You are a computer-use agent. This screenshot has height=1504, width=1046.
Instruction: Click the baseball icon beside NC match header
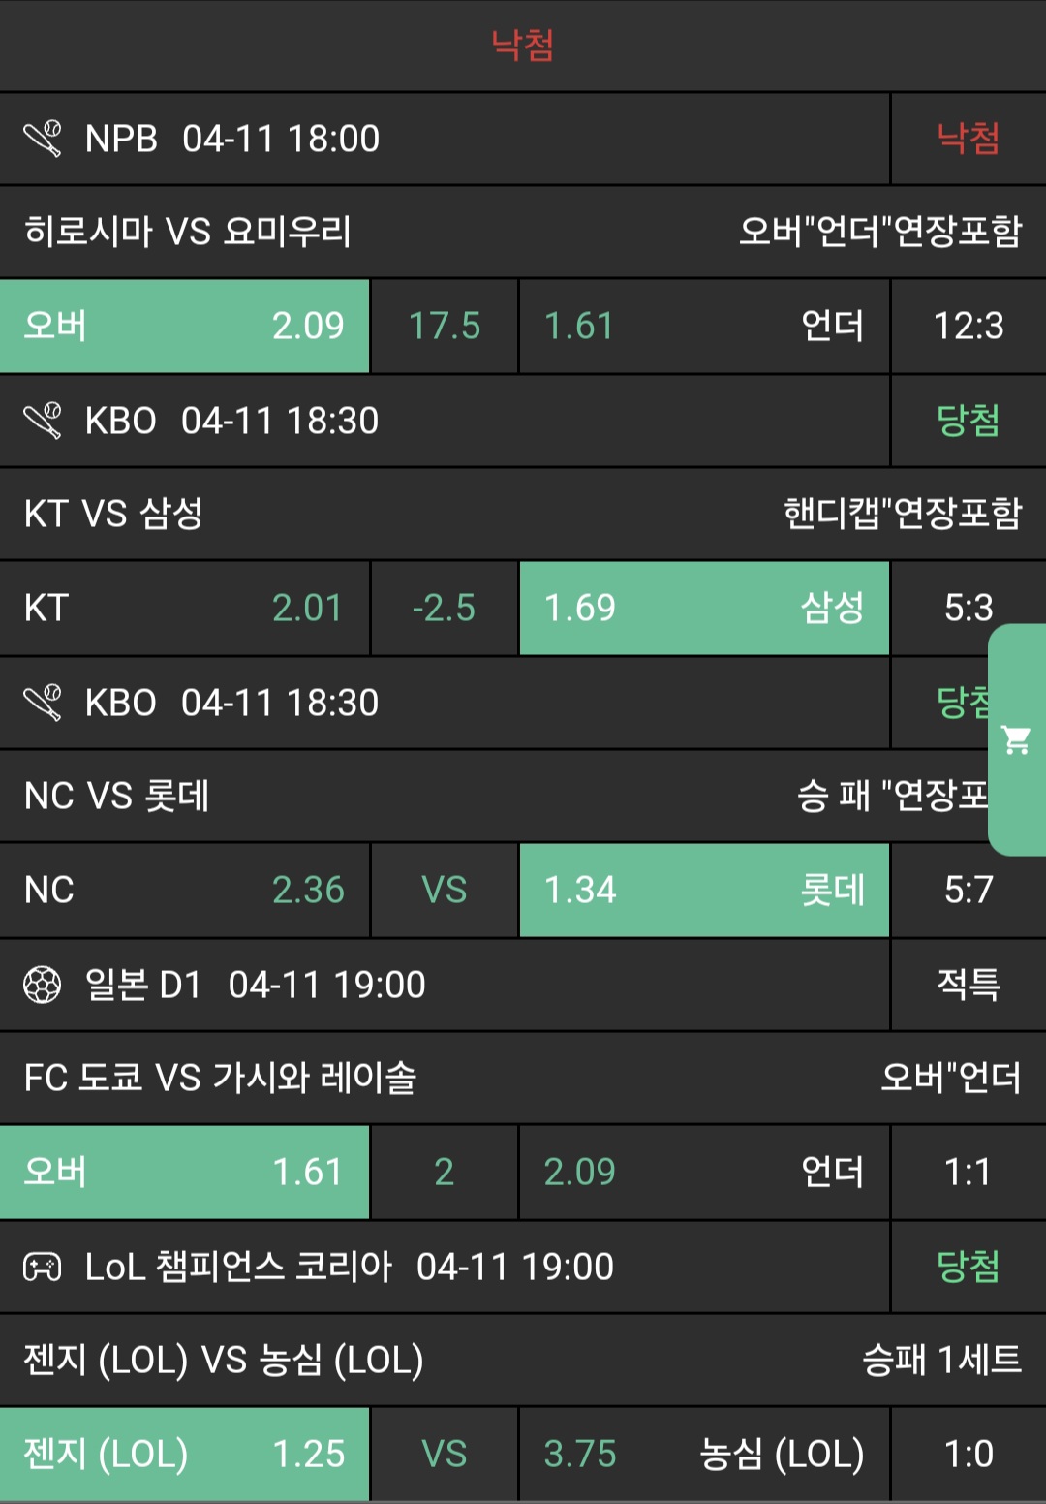coord(43,703)
